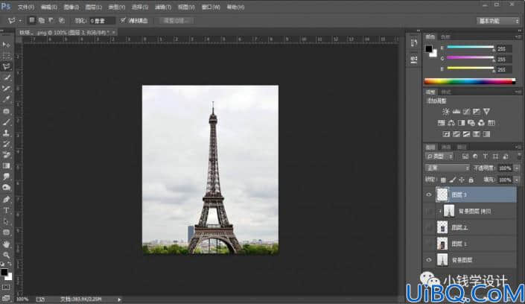Add a Color Balance adjustment

pos(451,123)
